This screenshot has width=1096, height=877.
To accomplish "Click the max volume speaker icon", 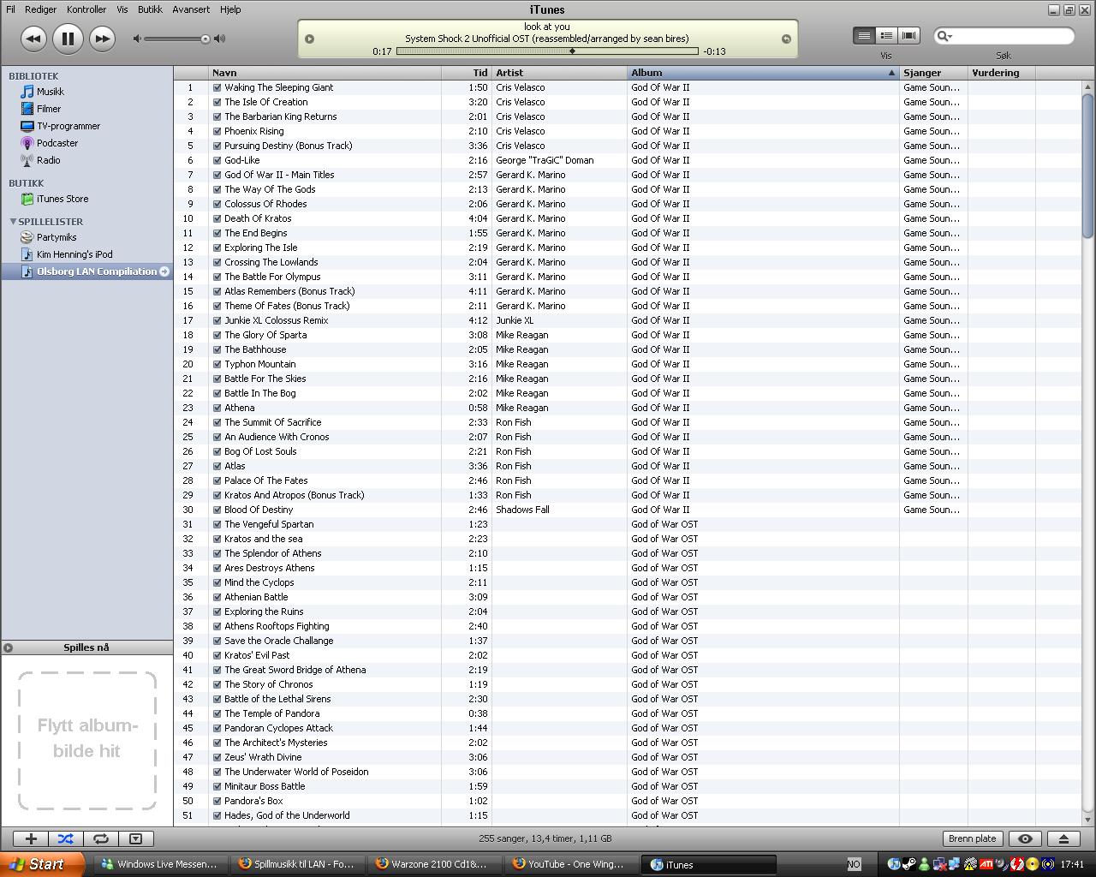I will (x=220, y=39).
